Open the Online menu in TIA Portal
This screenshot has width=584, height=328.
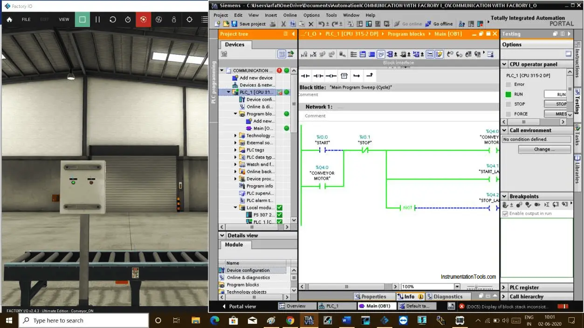click(x=290, y=15)
